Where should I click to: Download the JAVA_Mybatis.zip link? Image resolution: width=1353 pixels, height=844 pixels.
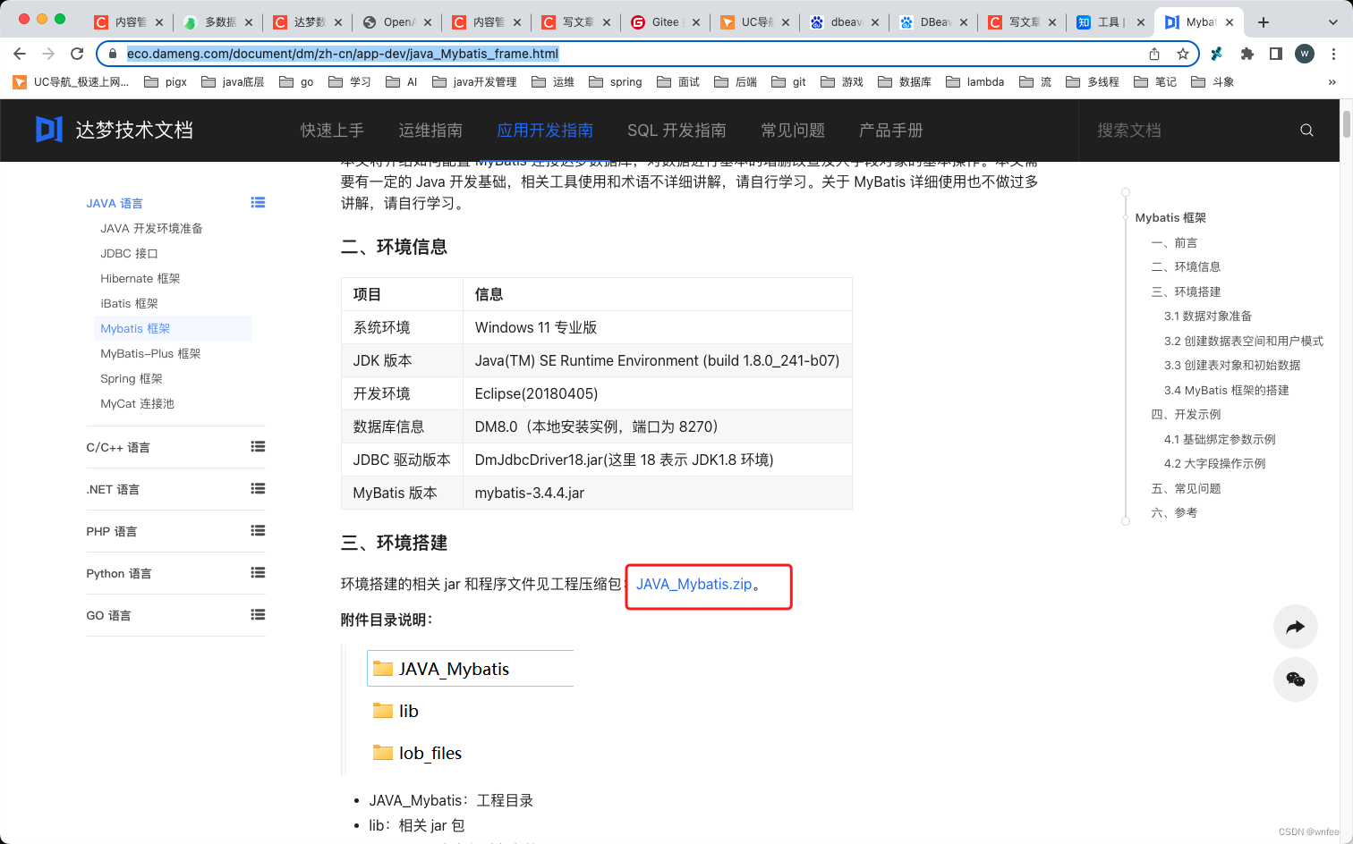pyautogui.click(x=694, y=585)
